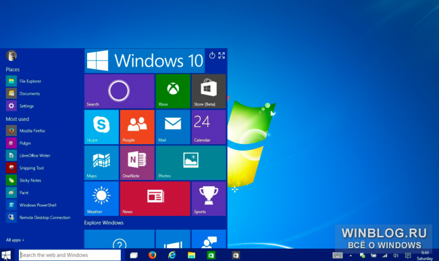Open the help question mark Explore tile

tap(120, 239)
